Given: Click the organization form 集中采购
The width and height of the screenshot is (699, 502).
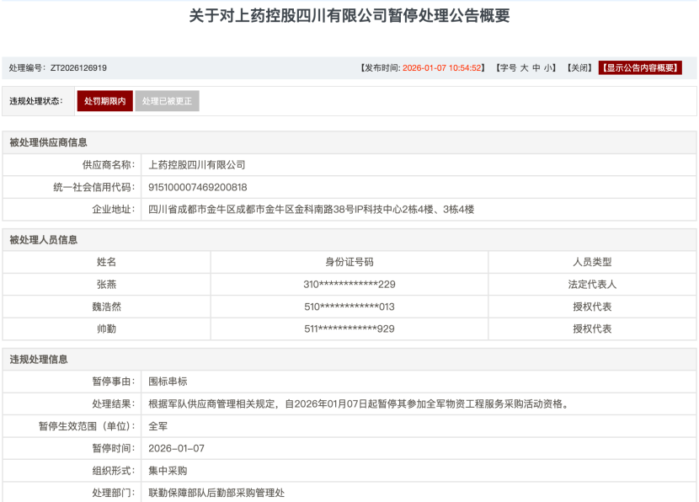Looking at the screenshot, I should (168, 471).
